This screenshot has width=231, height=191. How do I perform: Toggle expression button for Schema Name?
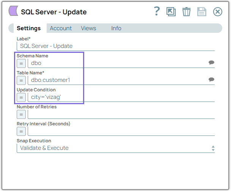pyautogui.click(x=21, y=63)
